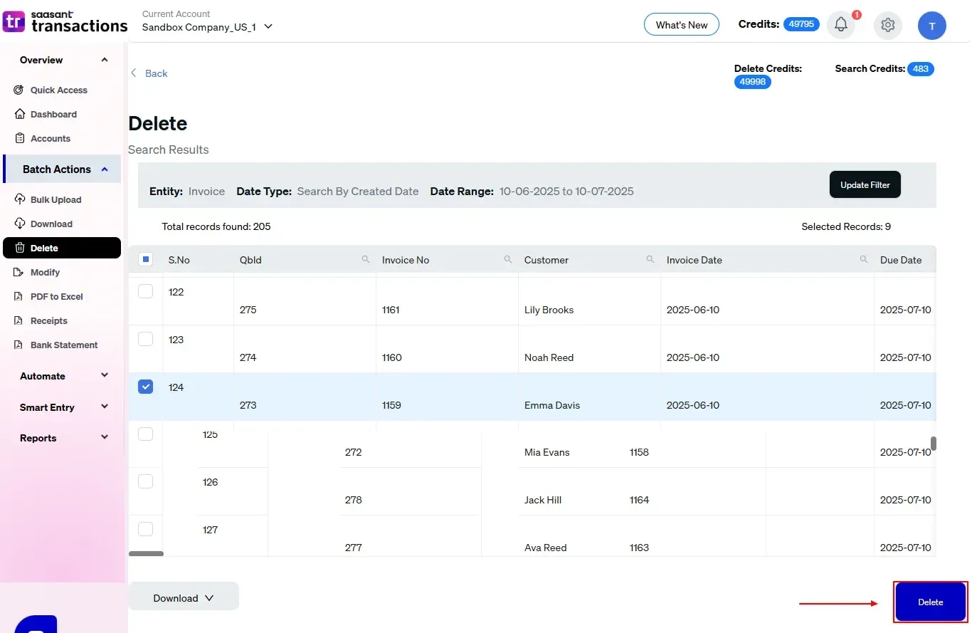Check the checkbox for row 127
The image size is (972, 633).
[145, 529]
